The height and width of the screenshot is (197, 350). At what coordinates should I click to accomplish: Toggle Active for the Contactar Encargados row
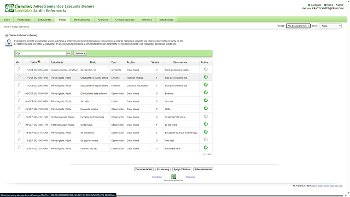coord(206,84)
